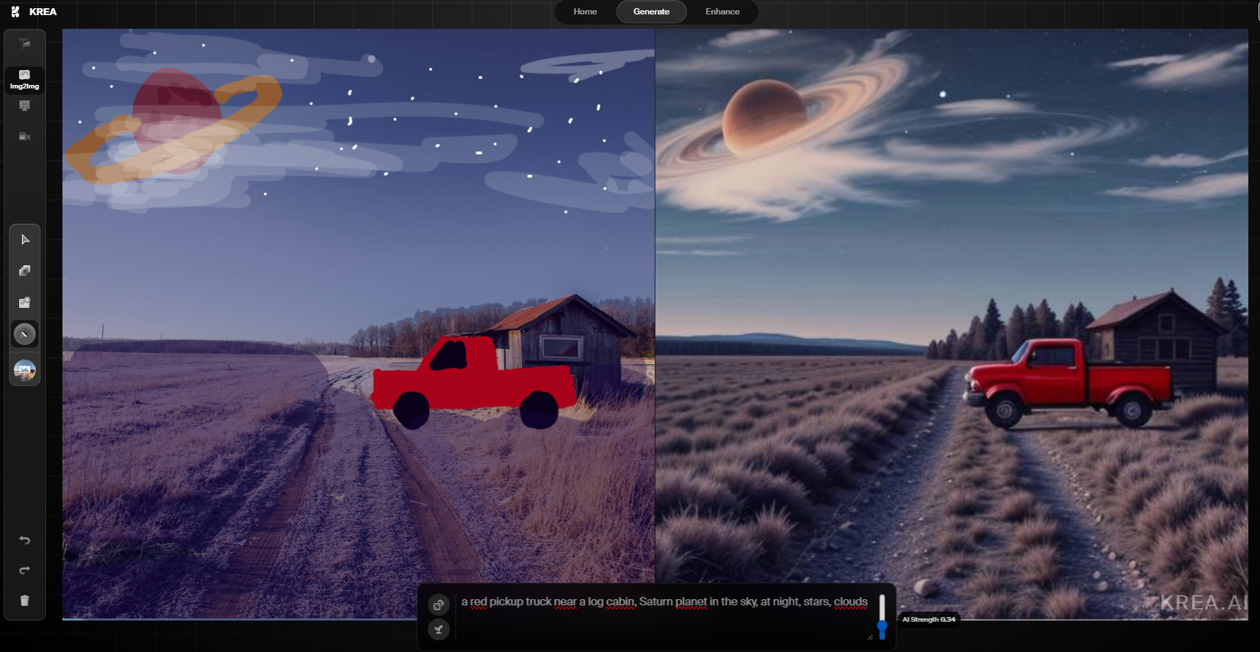Clear canvas with the trash icon
The width and height of the screenshot is (1260, 652).
tap(25, 601)
